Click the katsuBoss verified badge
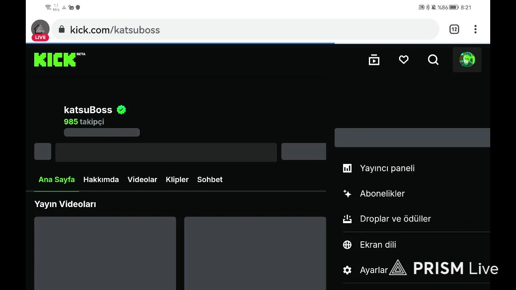This screenshot has height=290, width=516. pos(121,110)
